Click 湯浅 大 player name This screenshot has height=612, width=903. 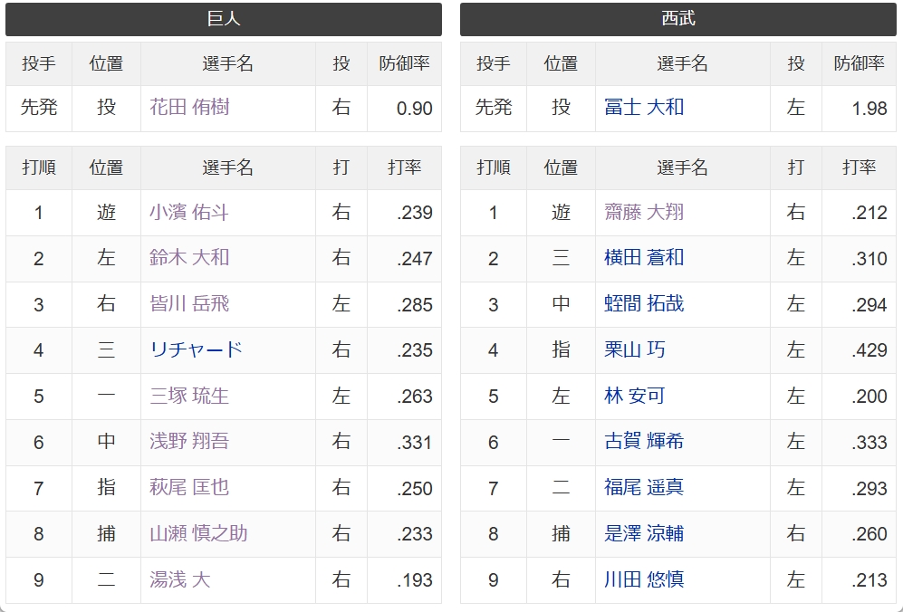[180, 579]
